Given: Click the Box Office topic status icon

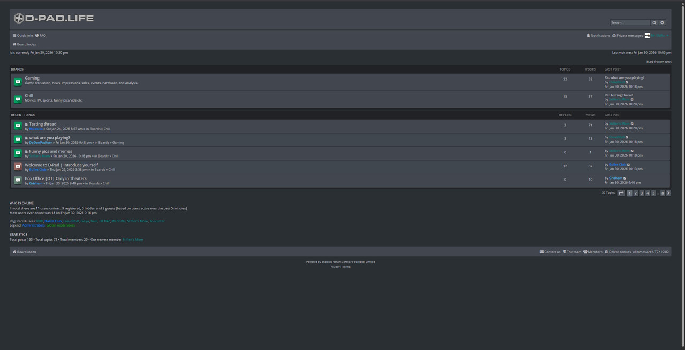Looking at the screenshot, I should click(18, 181).
